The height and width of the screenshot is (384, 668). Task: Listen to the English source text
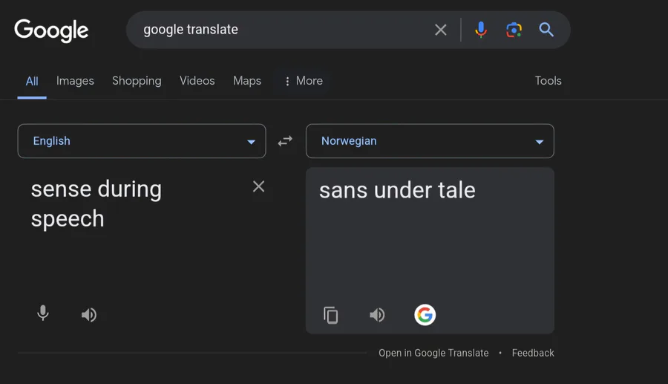[x=88, y=315]
